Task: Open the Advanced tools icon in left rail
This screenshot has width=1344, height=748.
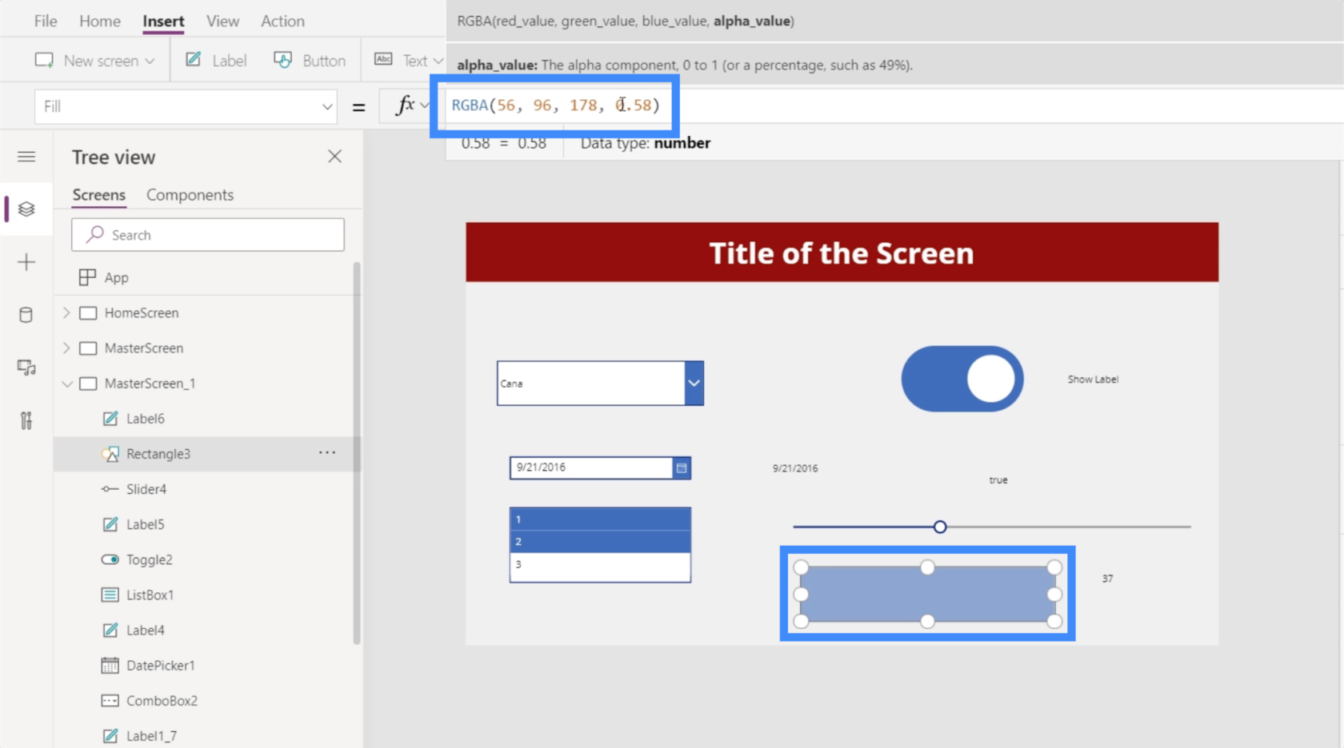Action: coord(26,420)
